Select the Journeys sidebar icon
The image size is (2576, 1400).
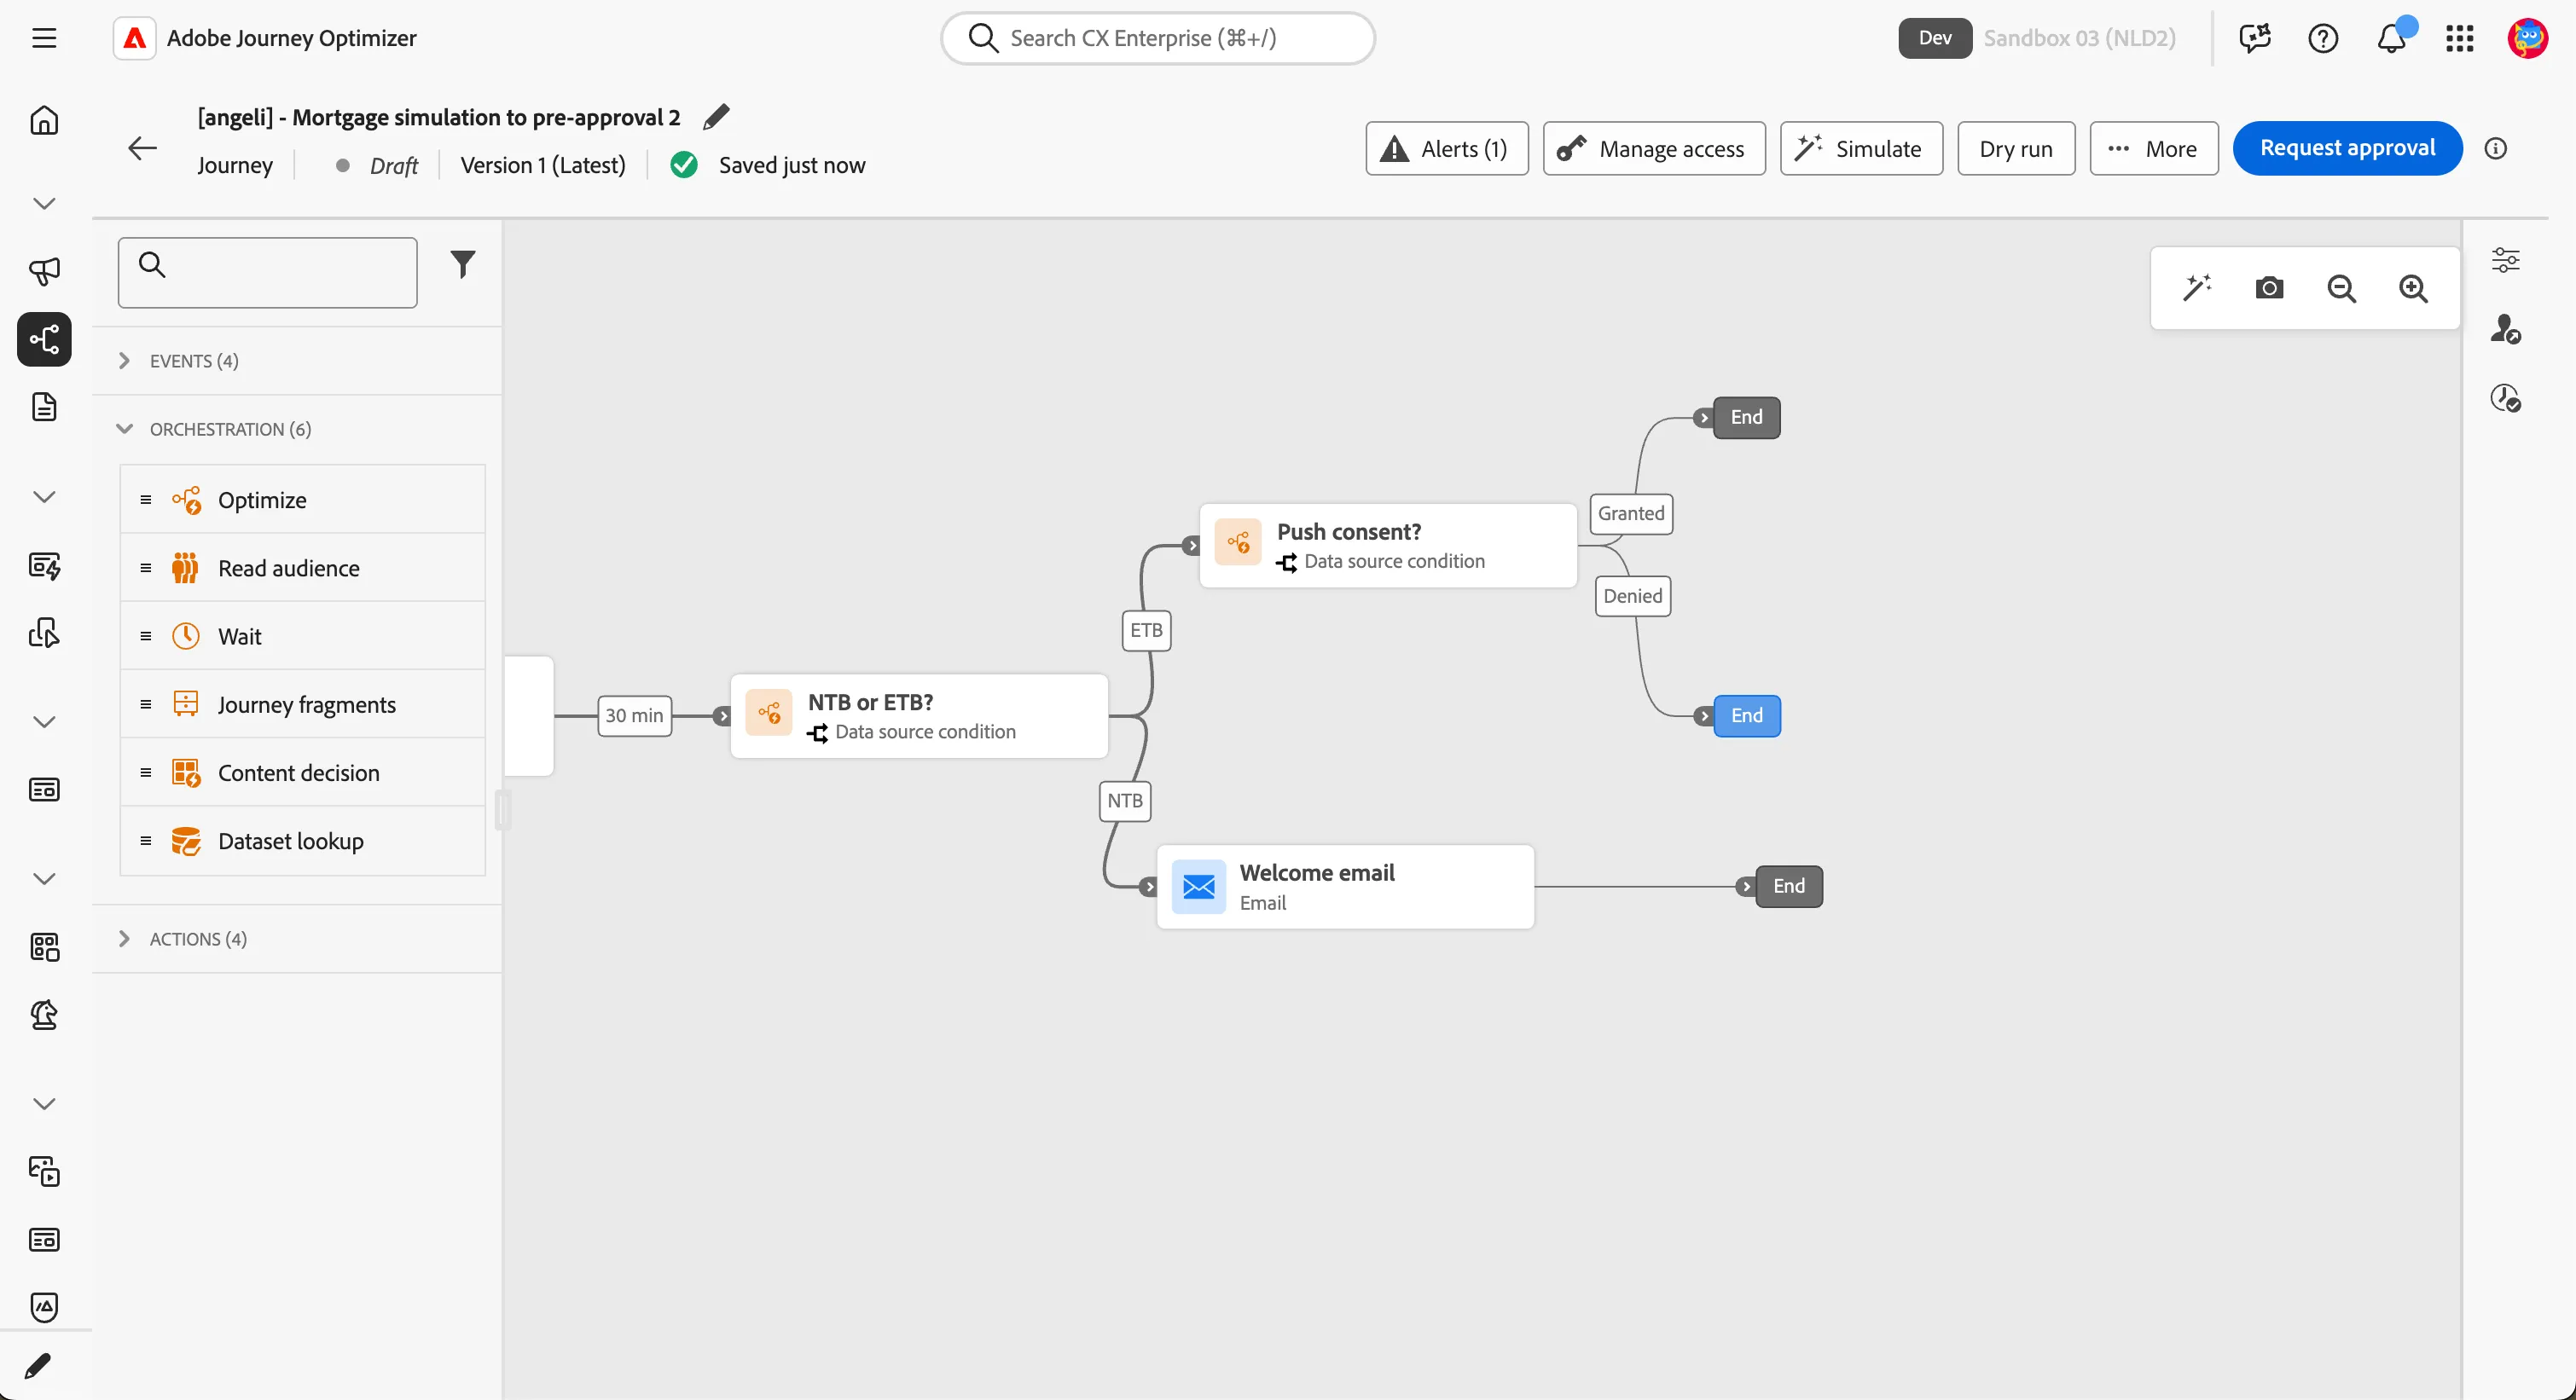tap(44, 338)
